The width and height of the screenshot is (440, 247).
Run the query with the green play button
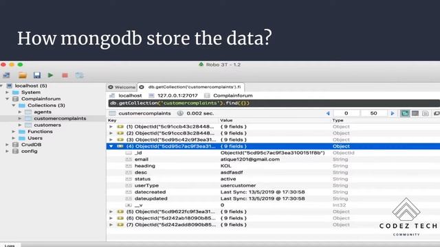pos(50,75)
